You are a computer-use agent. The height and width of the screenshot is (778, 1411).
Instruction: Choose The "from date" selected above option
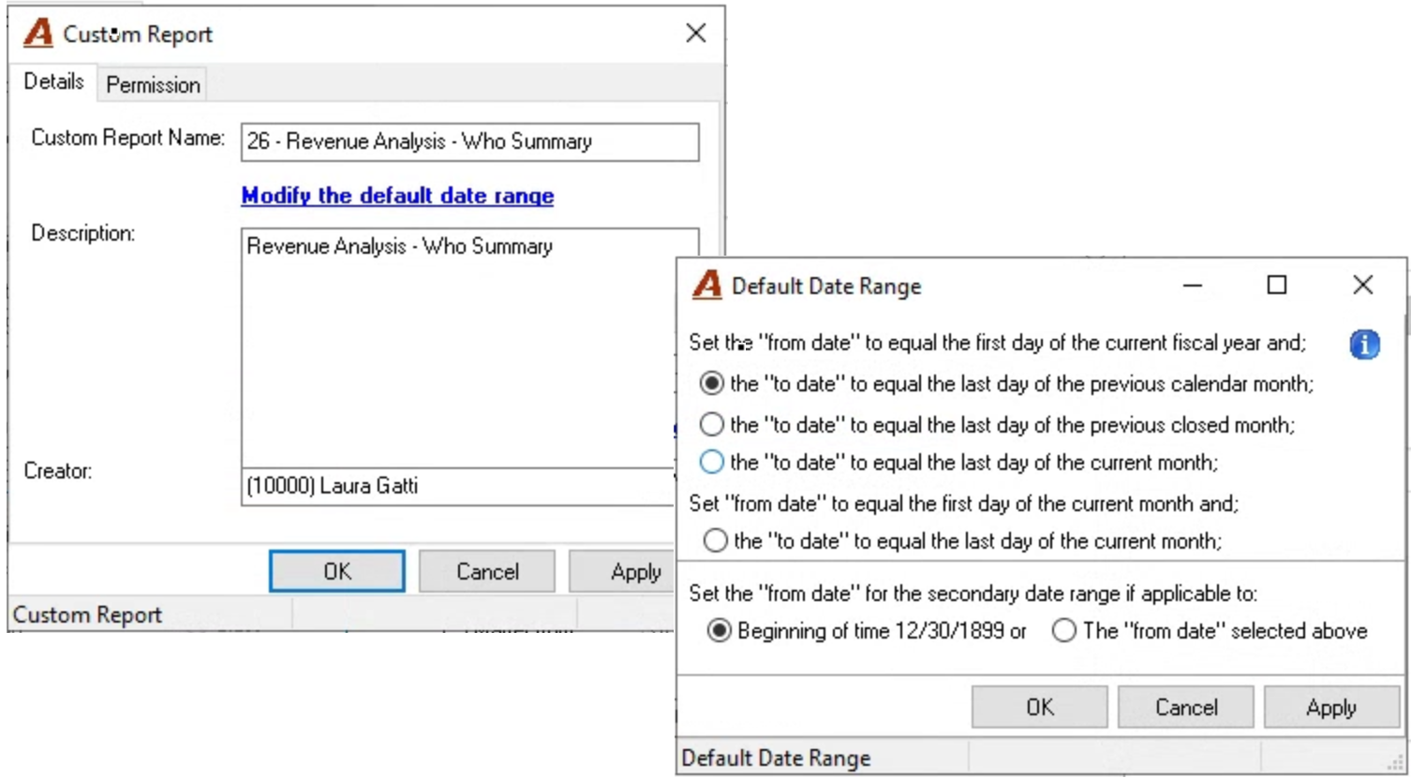[x=1063, y=631]
